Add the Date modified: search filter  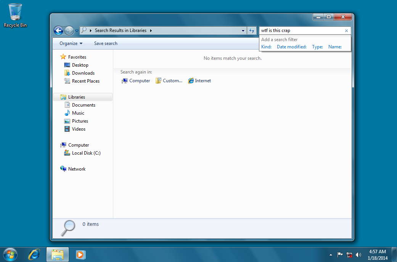coord(292,47)
